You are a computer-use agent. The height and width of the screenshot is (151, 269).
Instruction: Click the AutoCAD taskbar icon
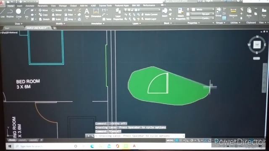[x=134, y=146]
